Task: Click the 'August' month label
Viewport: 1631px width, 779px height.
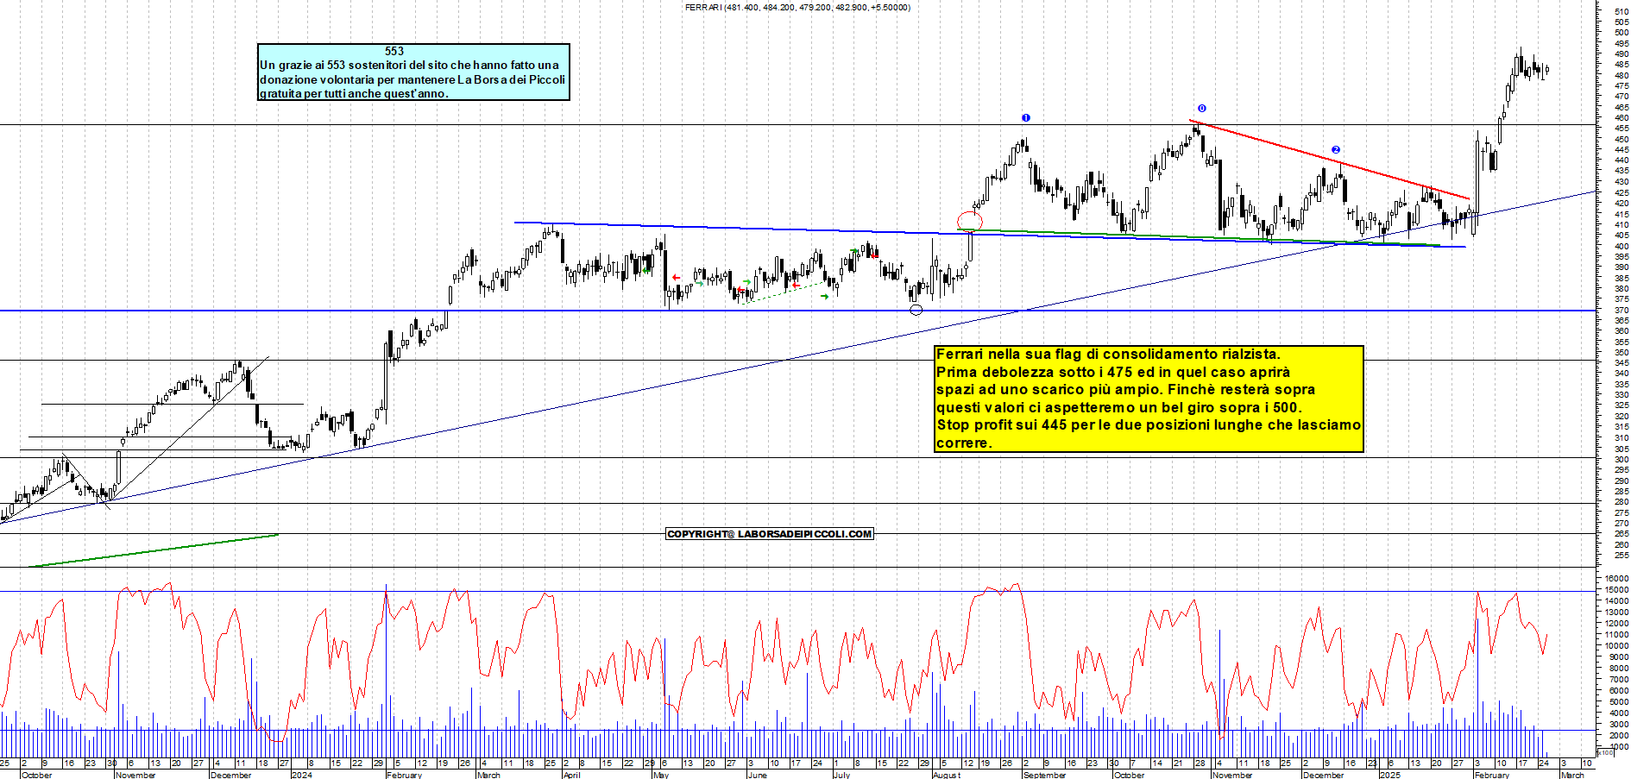Action: pyautogui.click(x=947, y=775)
